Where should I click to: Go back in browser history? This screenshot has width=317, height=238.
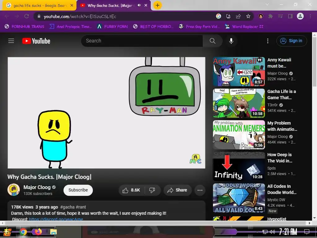(7, 16)
